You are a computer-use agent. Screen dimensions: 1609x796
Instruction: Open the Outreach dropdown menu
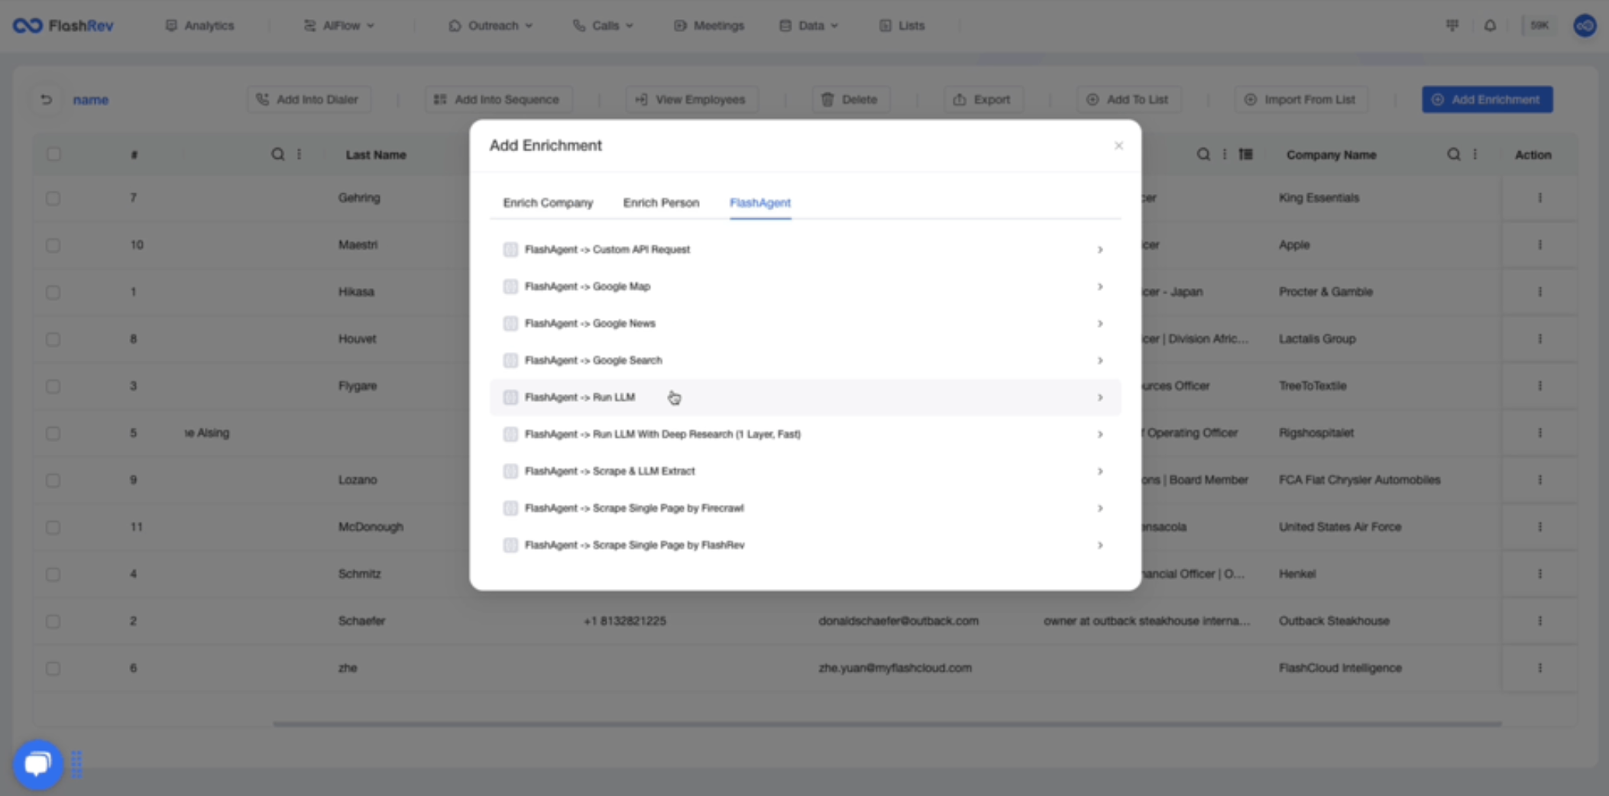490,25
